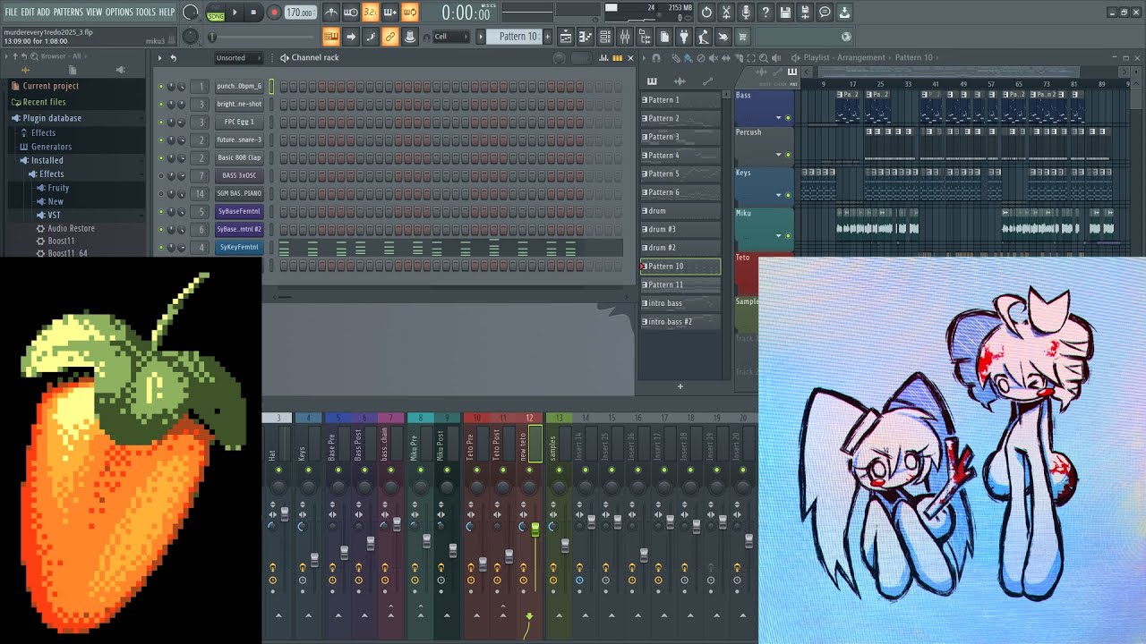Open the Cell snap dropdown

(x=450, y=37)
